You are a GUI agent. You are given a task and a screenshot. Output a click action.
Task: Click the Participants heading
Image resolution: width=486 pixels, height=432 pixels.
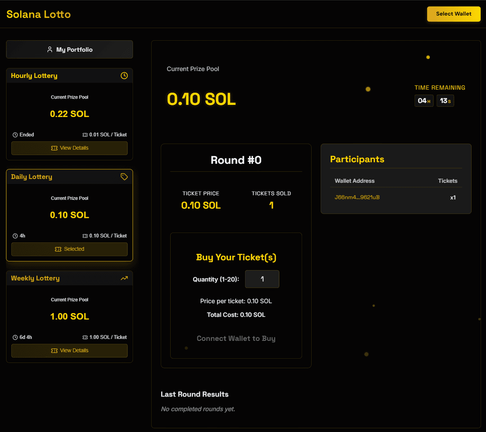click(x=357, y=159)
